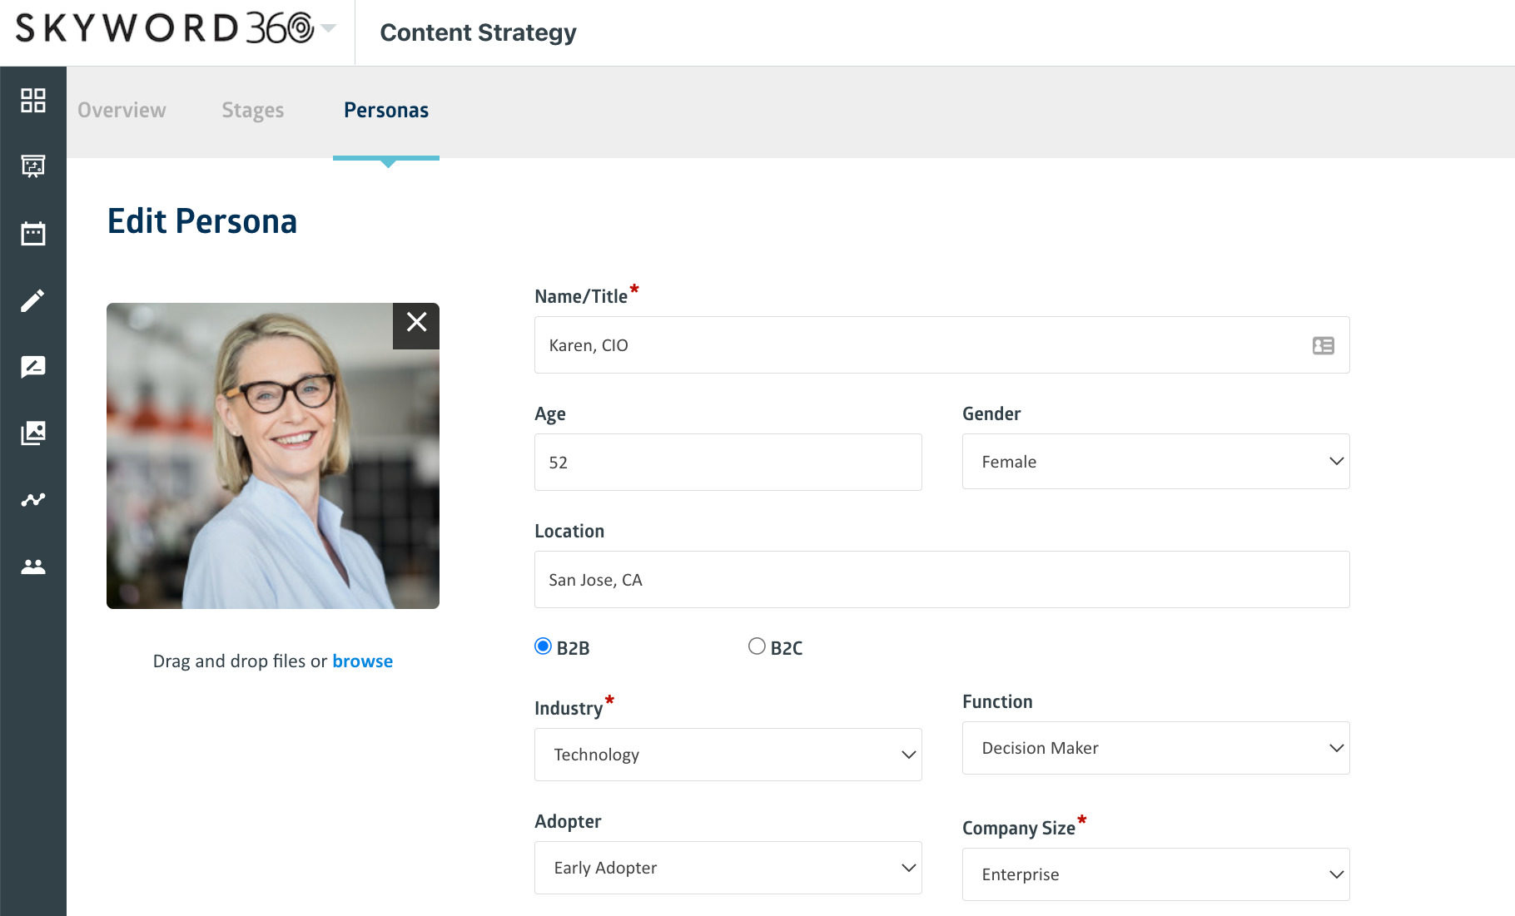The width and height of the screenshot is (1515, 916).
Task: Click the Skyword360 logo
Action: point(165,28)
